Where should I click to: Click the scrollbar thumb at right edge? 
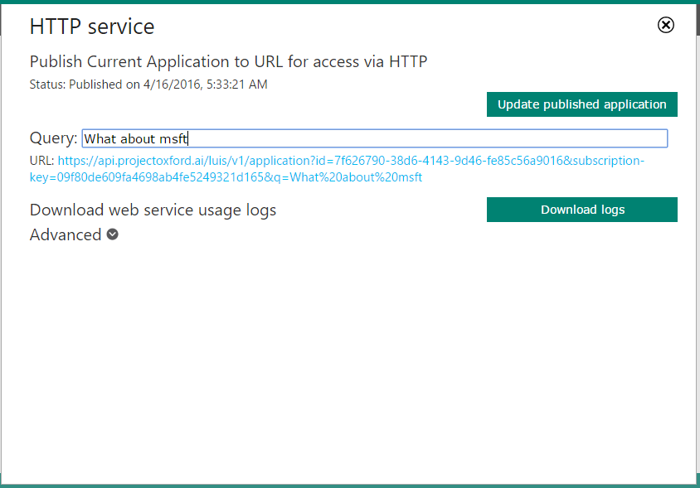698,18
